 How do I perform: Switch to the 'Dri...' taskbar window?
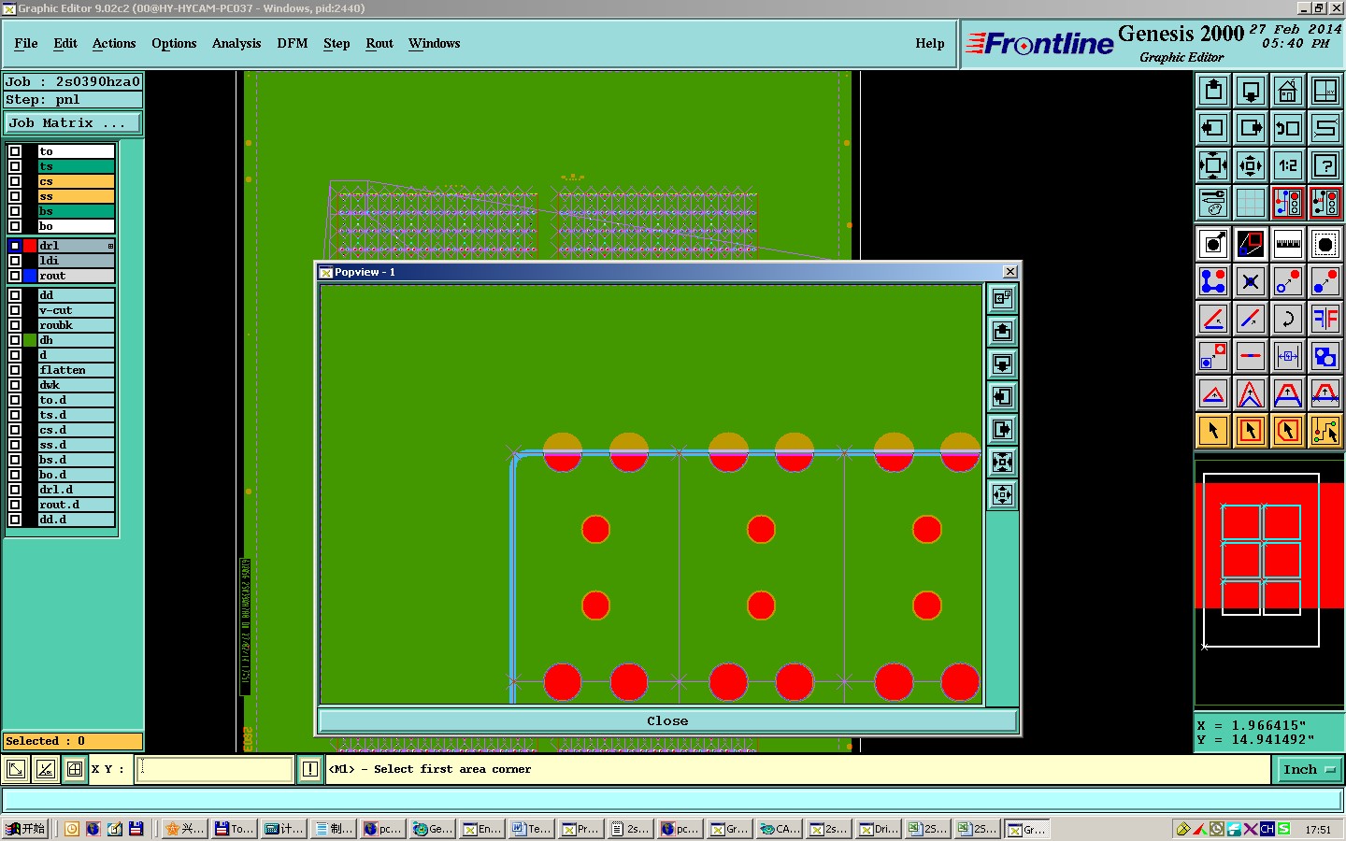tap(879, 829)
